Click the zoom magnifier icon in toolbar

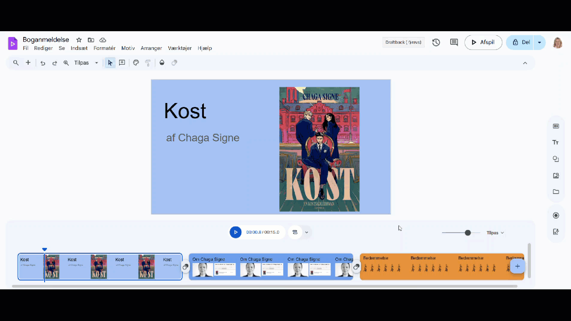click(x=66, y=63)
